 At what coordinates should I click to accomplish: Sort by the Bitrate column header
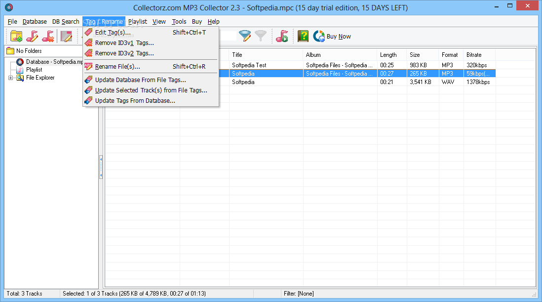(479, 55)
